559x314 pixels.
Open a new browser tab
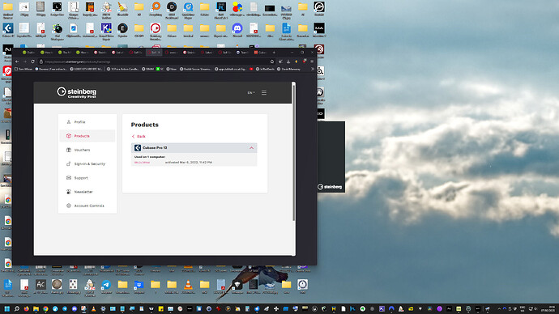pos(274,53)
